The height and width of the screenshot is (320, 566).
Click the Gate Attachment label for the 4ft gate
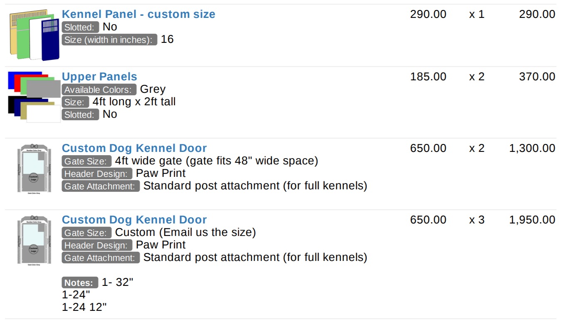[101, 186]
